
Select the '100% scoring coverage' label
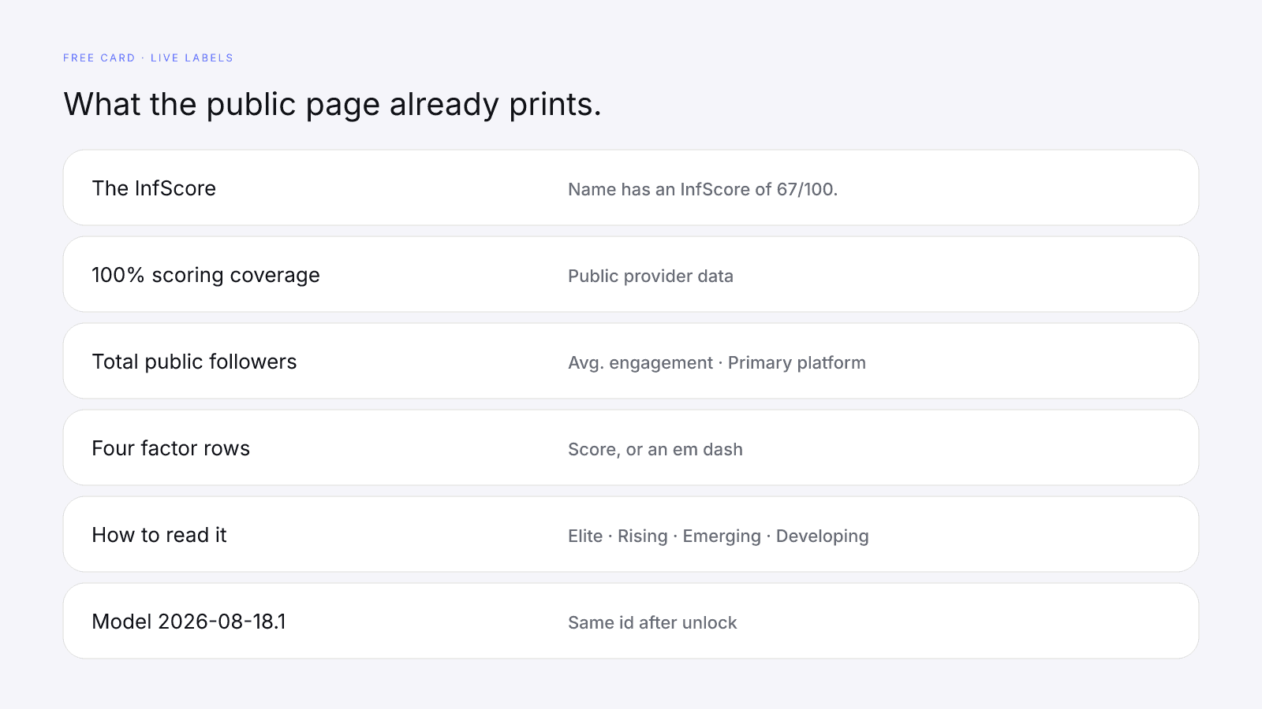coord(206,275)
